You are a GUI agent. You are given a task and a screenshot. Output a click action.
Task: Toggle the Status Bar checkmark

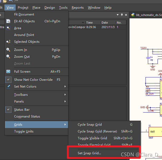click(x=8, y=110)
